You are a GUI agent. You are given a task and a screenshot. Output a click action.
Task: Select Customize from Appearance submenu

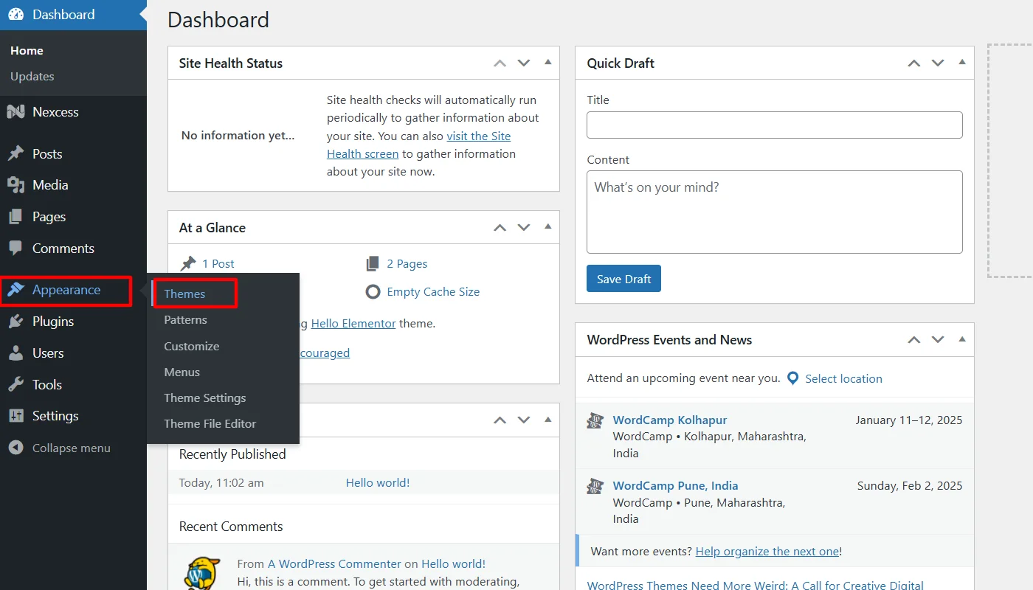pyautogui.click(x=192, y=346)
